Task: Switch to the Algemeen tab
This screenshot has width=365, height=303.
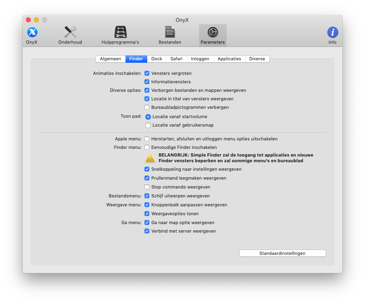Action: click(110, 59)
